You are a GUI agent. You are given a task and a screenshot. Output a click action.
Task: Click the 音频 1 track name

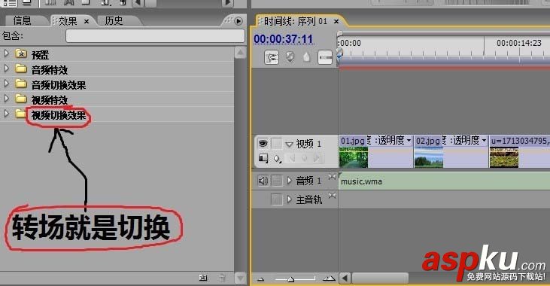[308, 181]
